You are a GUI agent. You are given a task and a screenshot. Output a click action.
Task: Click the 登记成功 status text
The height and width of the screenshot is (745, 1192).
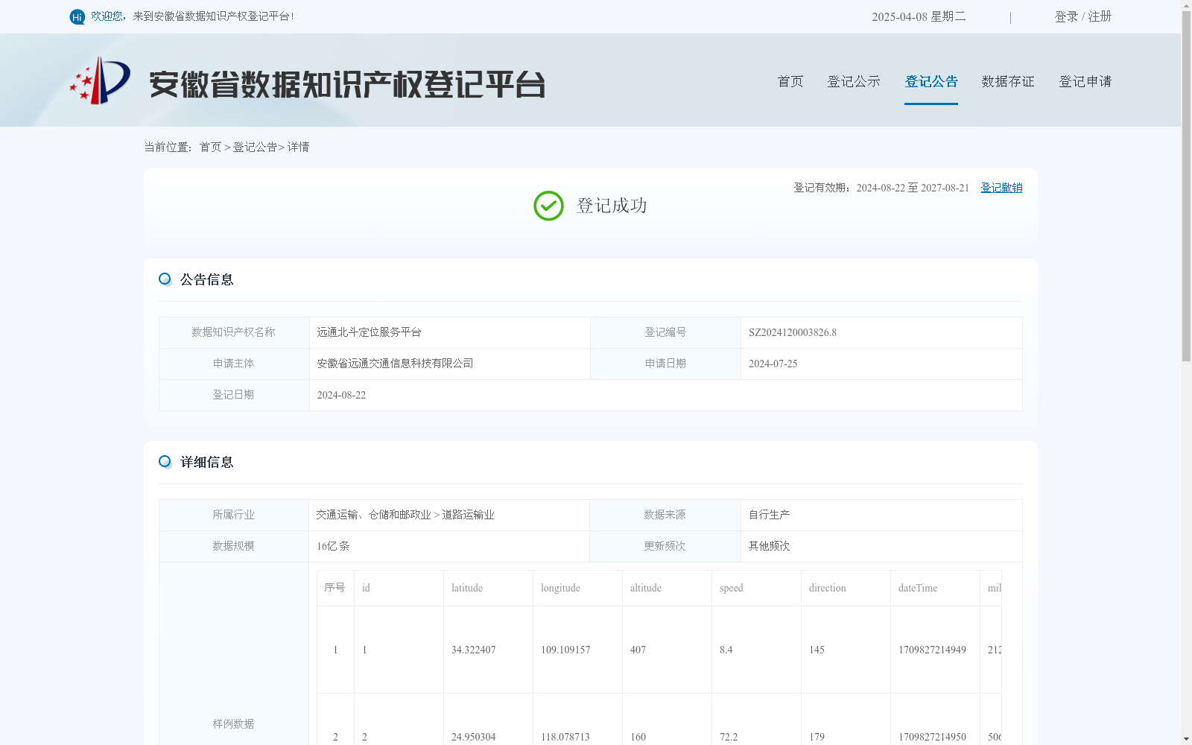coord(612,206)
